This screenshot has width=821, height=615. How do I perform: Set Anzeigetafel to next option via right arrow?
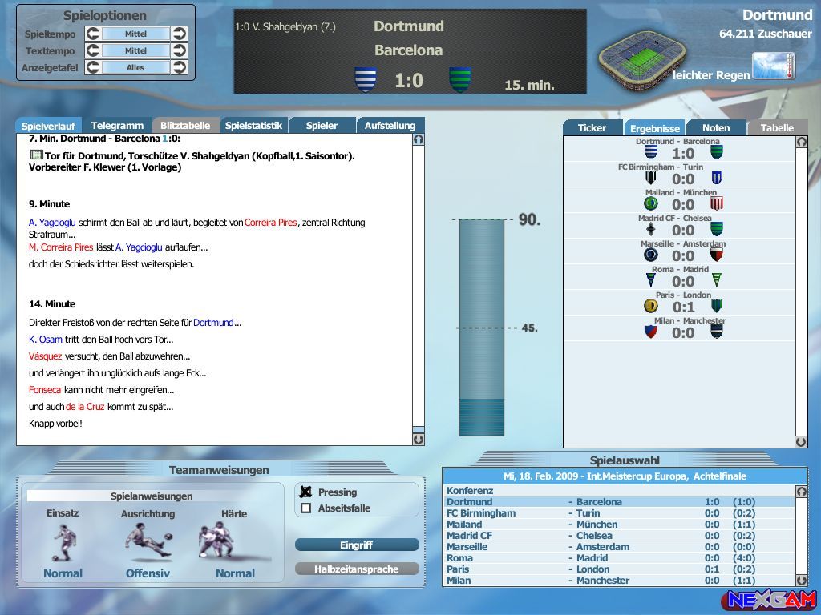click(x=179, y=67)
